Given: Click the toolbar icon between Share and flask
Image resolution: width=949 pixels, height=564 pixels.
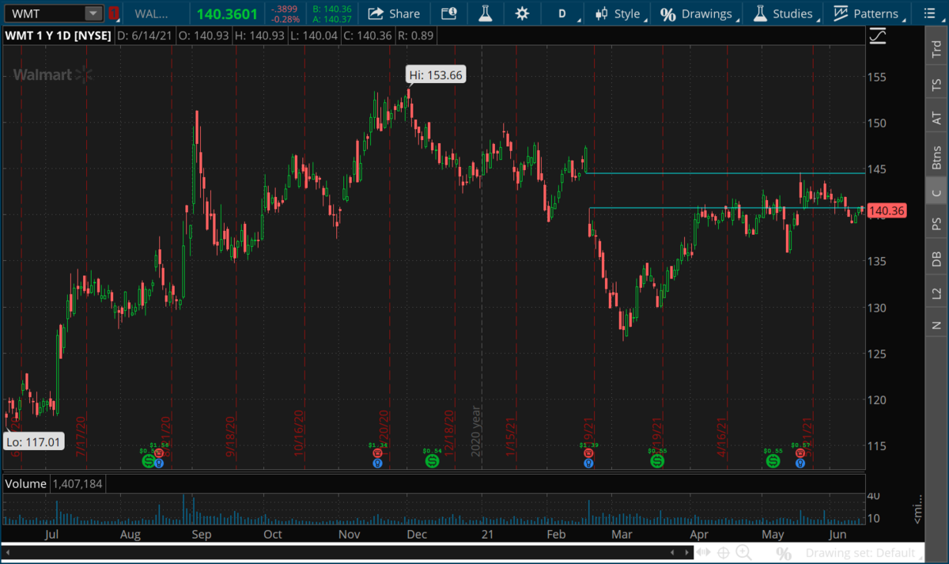Looking at the screenshot, I should pos(448,13).
